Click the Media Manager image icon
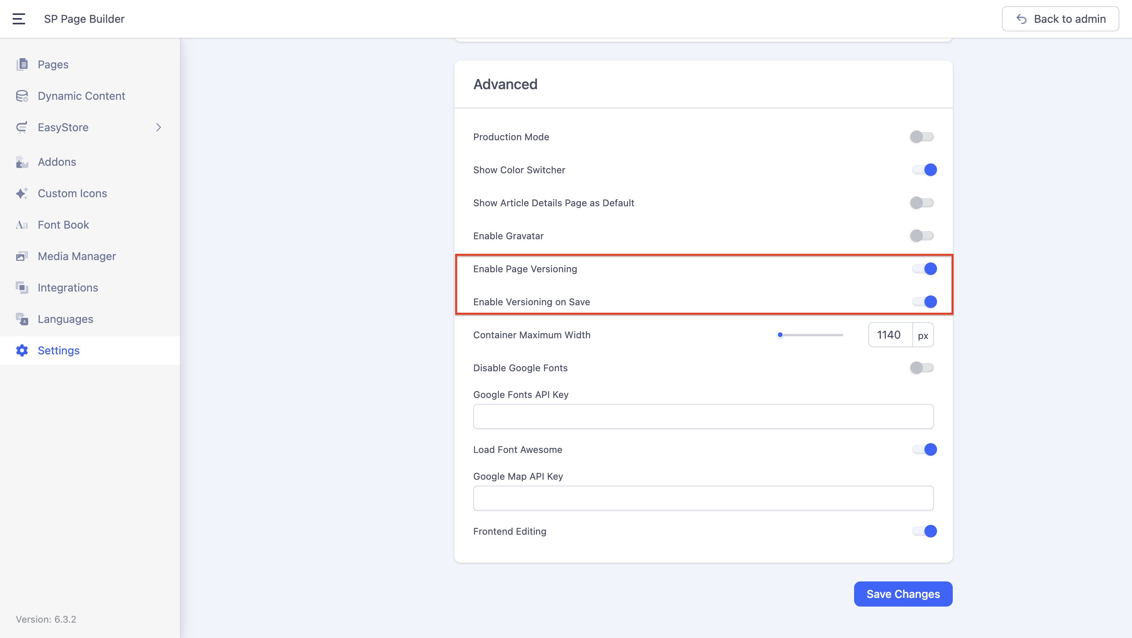The width and height of the screenshot is (1132, 638). pos(22,257)
